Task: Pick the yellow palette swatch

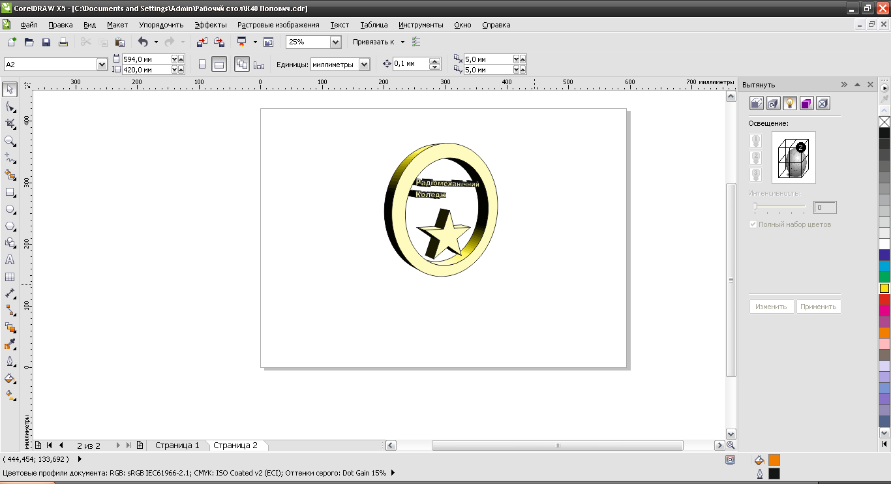Action: [884, 288]
